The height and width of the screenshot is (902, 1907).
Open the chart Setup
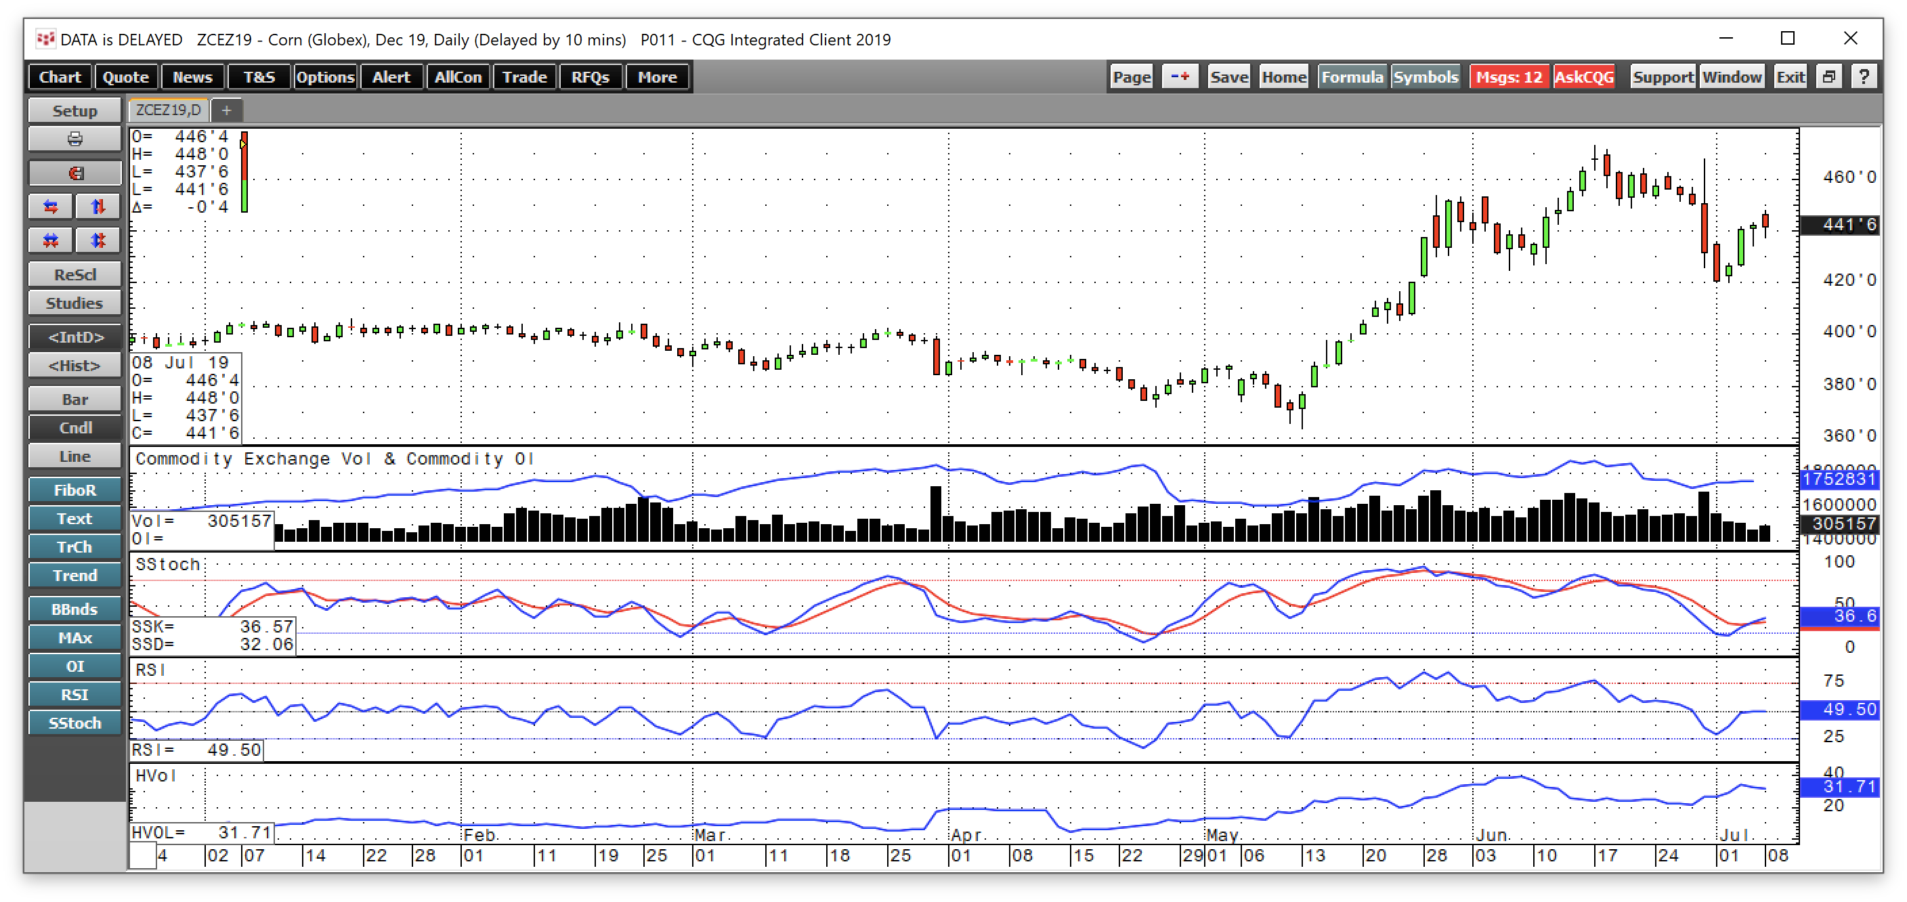click(x=74, y=110)
